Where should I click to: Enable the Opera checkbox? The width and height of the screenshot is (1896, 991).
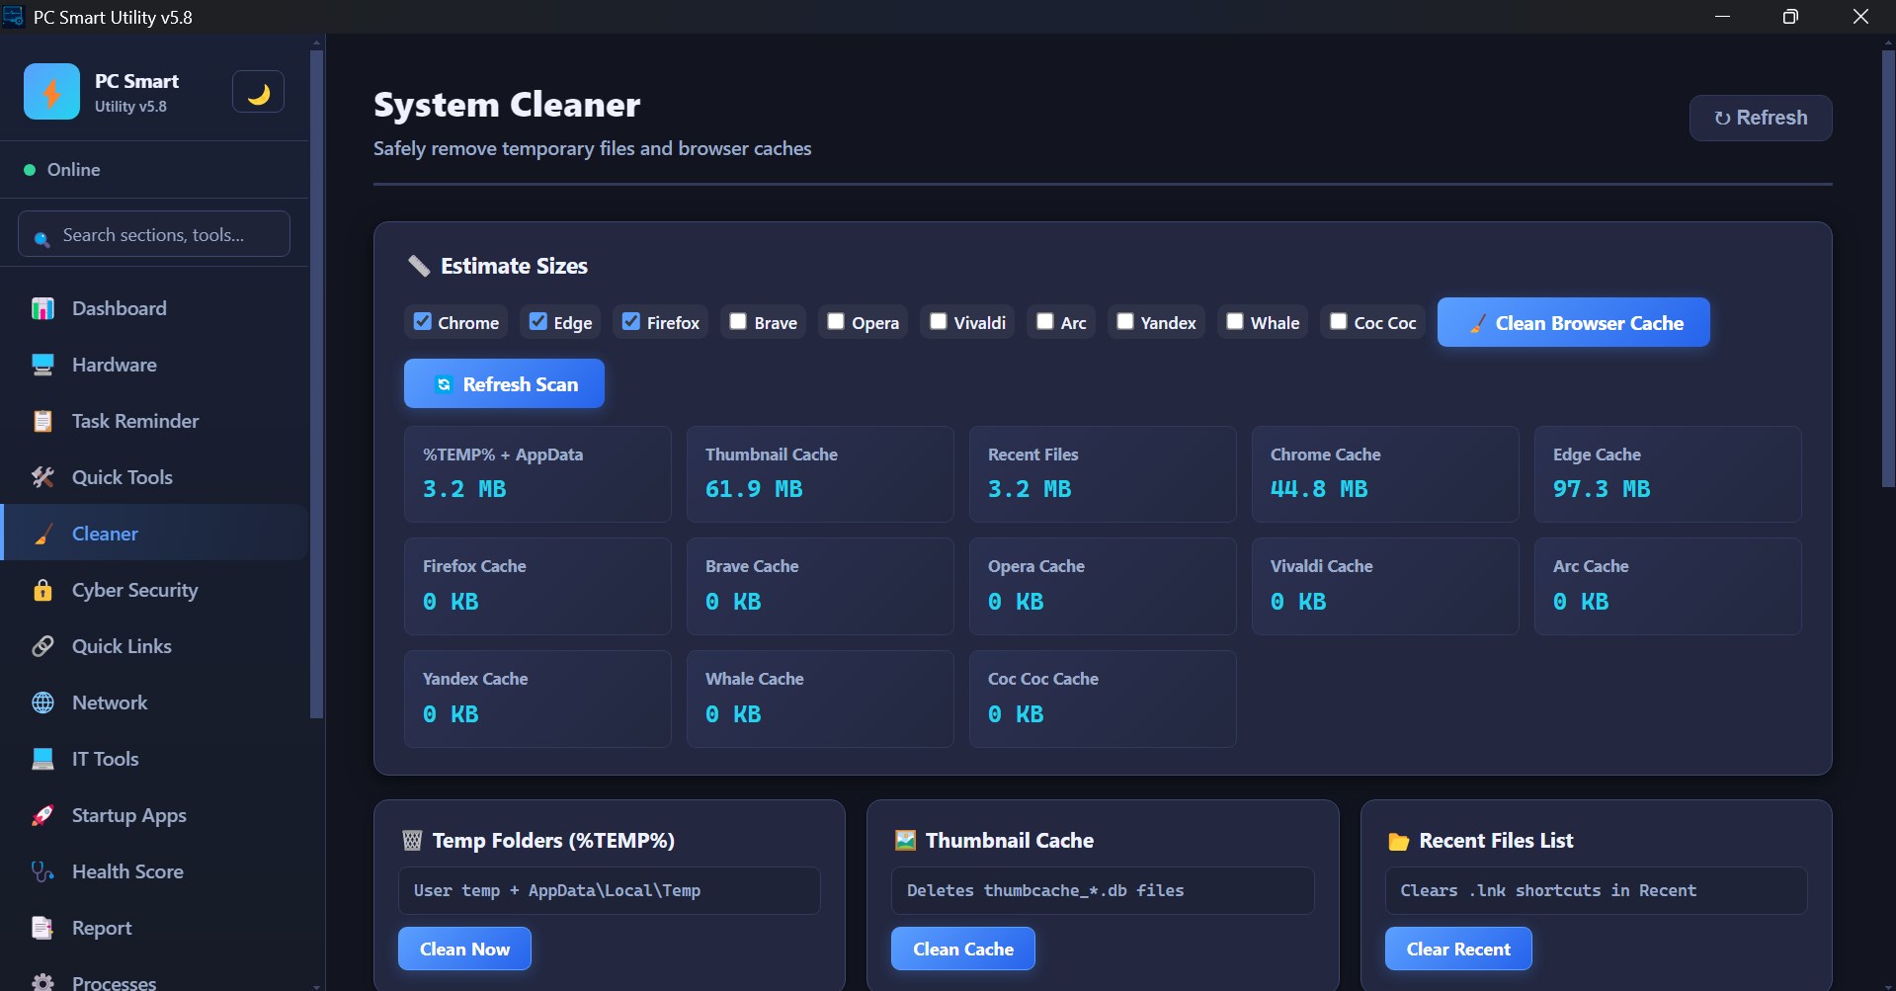coord(836,321)
